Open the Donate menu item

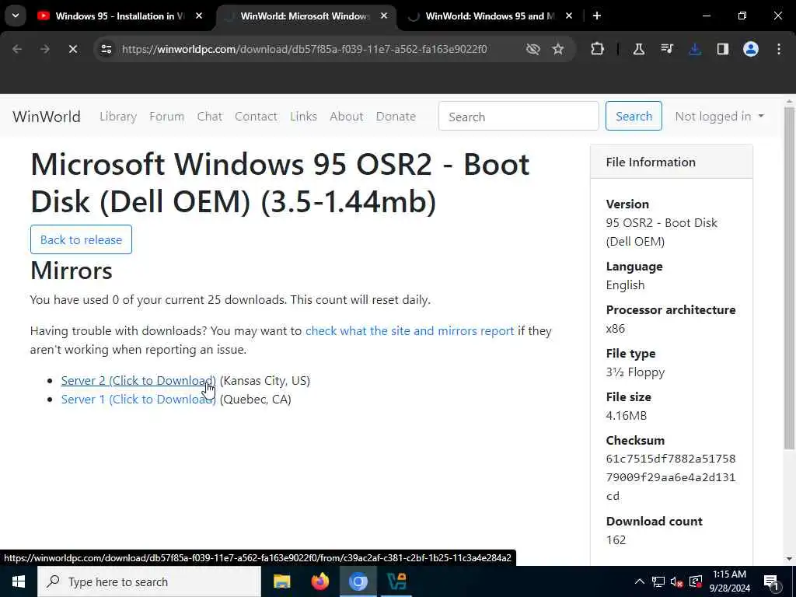click(x=396, y=117)
